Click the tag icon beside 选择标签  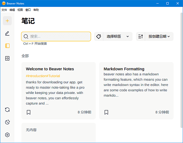(99, 37)
